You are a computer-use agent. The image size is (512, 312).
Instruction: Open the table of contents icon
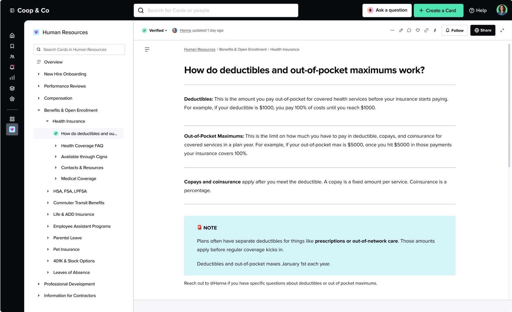pos(147,49)
